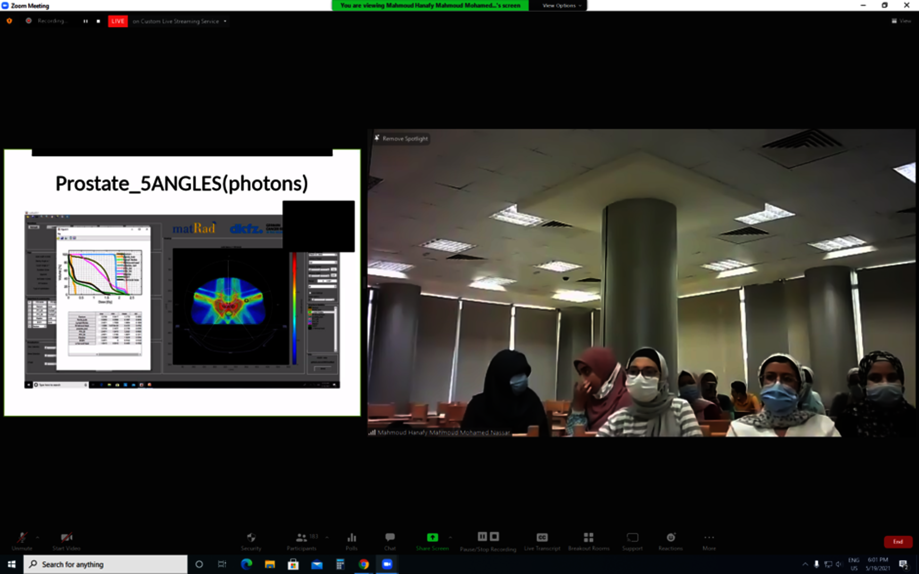Image resolution: width=919 pixels, height=574 pixels.
Task: Click Remove Spotlight on the video
Action: pyautogui.click(x=401, y=139)
